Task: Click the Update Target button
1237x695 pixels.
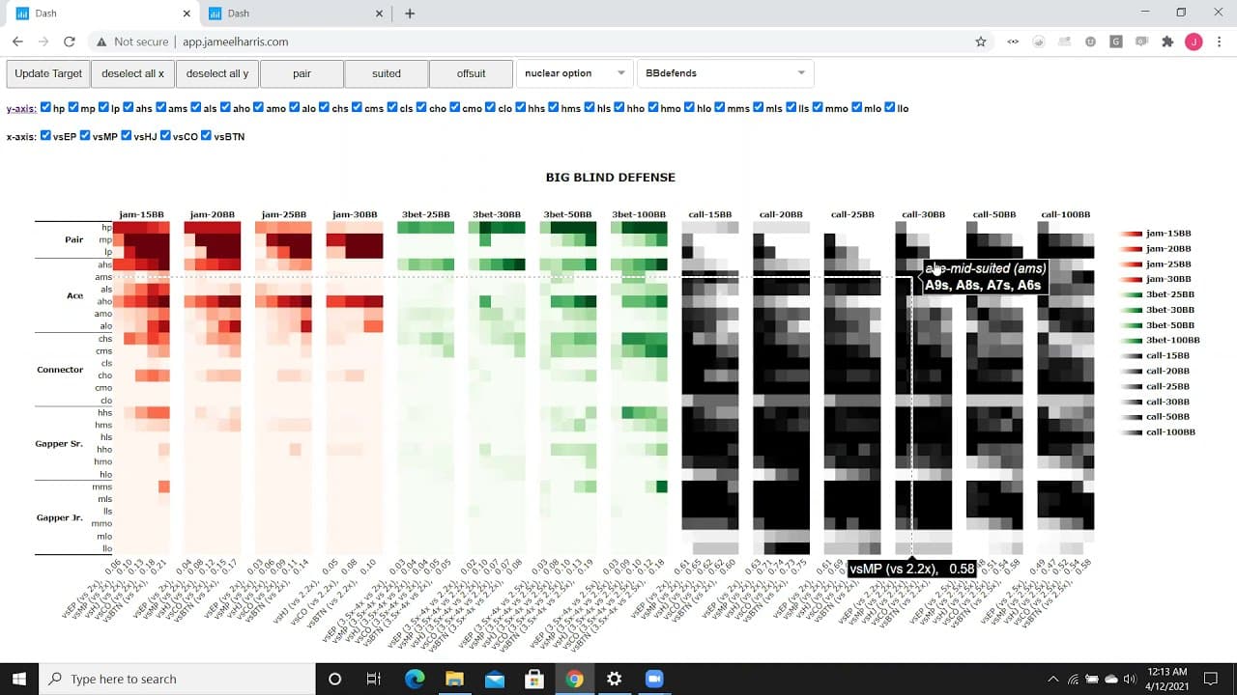Action: [48, 73]
